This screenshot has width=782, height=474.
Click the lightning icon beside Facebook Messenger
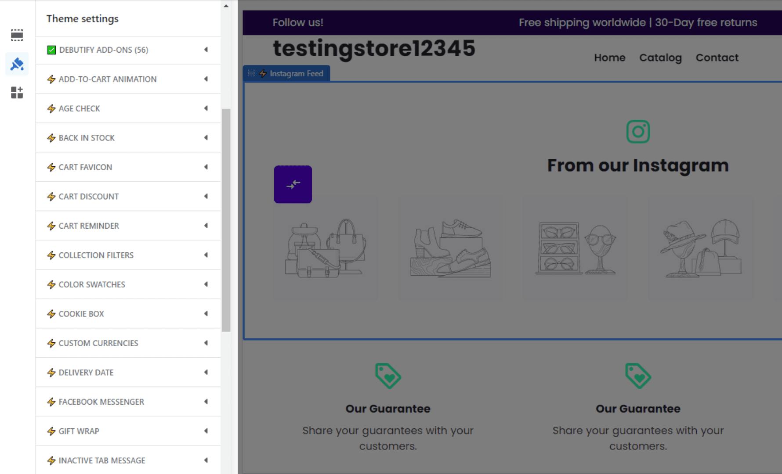click(51, 402)
